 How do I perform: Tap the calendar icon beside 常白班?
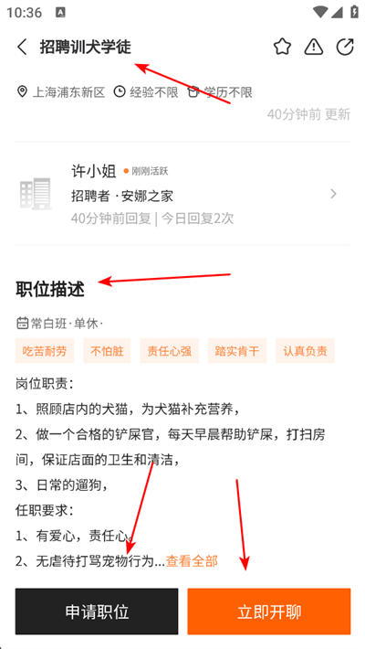click(22, 323)
